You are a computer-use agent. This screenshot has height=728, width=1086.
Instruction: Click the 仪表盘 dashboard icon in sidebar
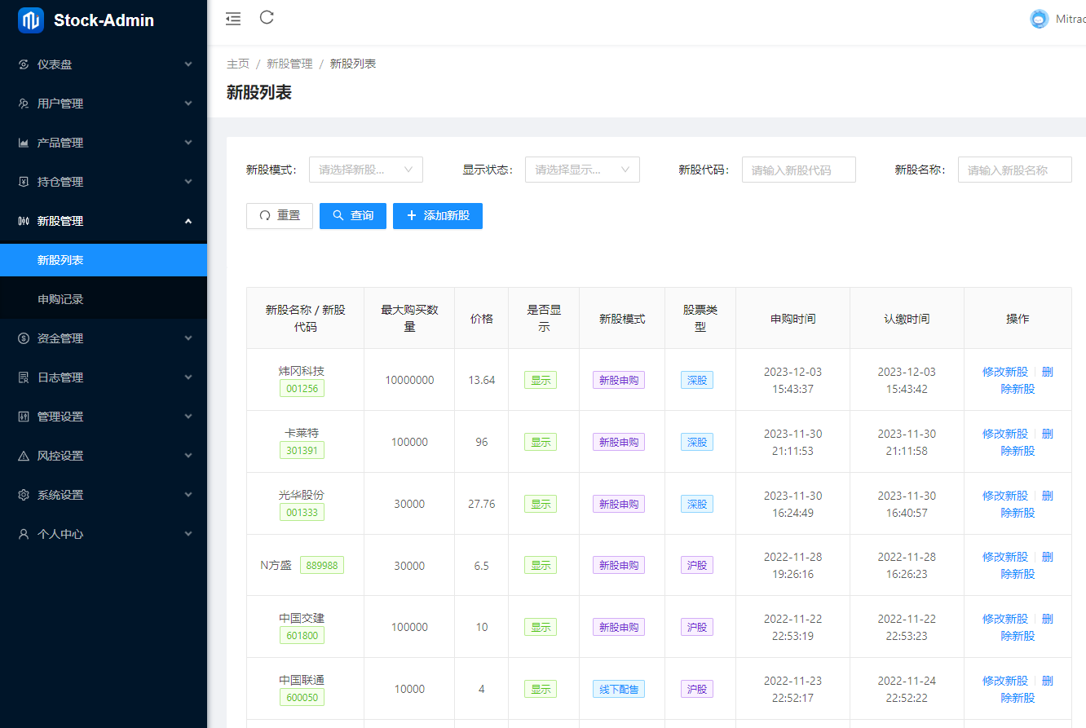click(24, 64)
